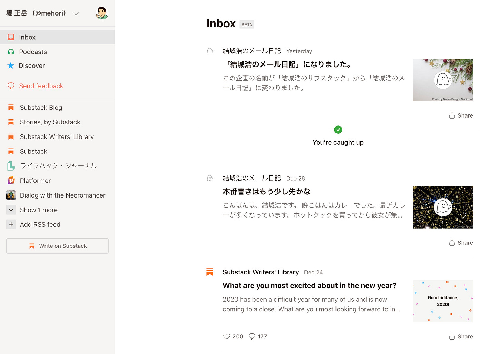This screenshot has height=354, width=502.
Task: Click the Substack Writers' Library sidebar icon
Action: [11, 137]
